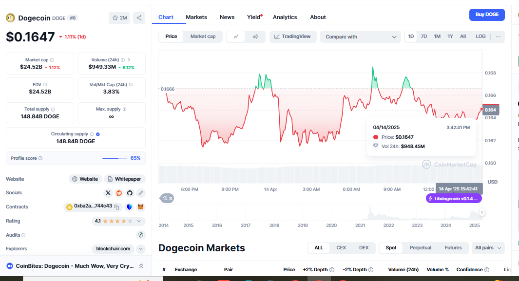Open the Yield tab

tap(254, 17)
